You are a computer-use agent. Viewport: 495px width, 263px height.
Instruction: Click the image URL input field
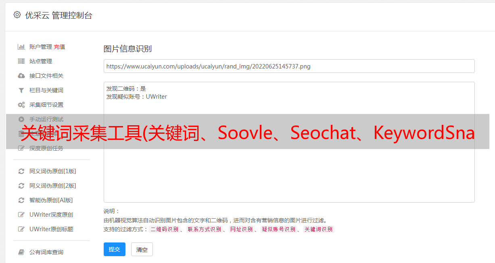point(289,66)
